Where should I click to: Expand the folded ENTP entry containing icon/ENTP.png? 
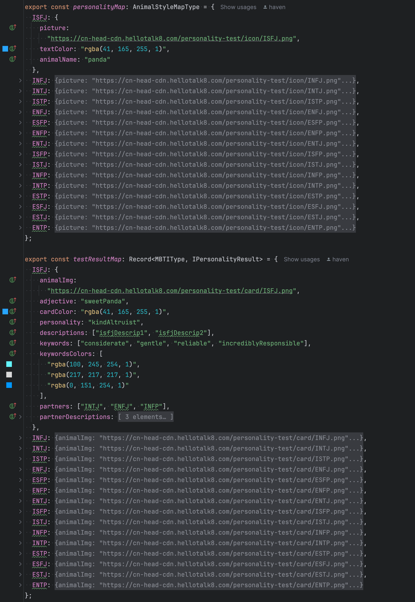click(x=20, y=228)
